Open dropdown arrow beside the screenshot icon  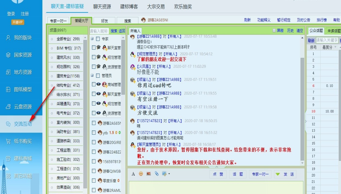(x=169, y=174)
